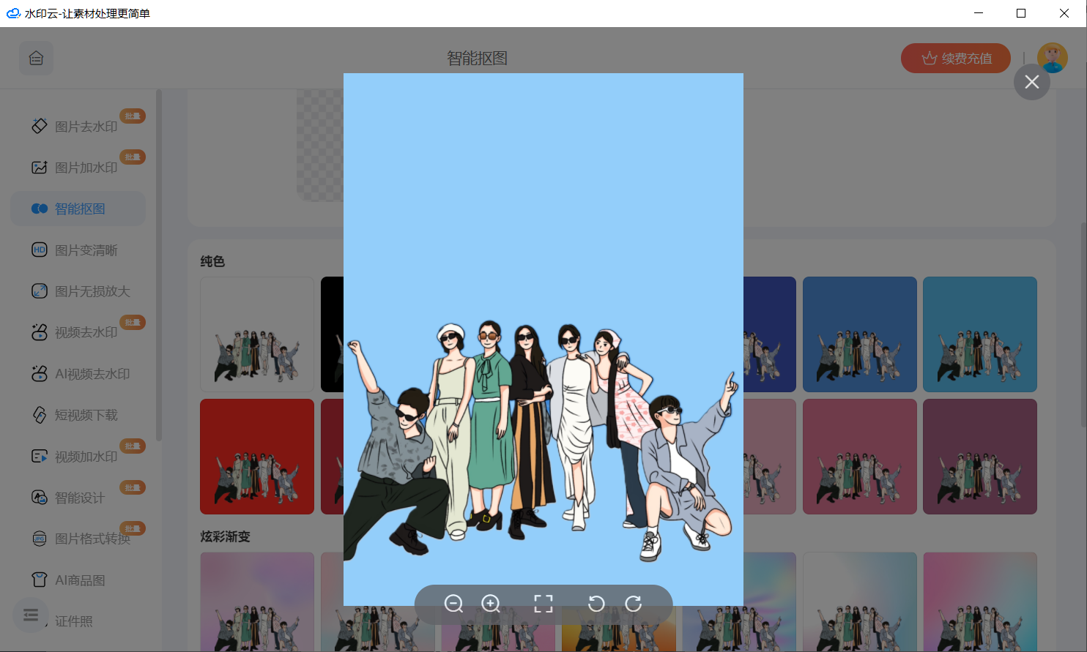Open AI视频去水印 in the sidebar
This screenshot has height=652, width=1087.
(x=78, y=374)
